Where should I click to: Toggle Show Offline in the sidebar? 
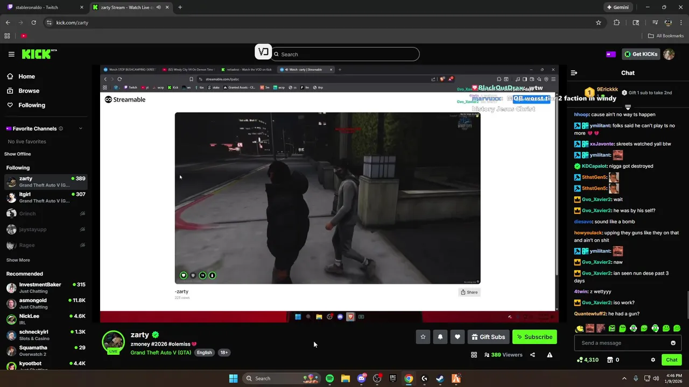pos(18,154)
